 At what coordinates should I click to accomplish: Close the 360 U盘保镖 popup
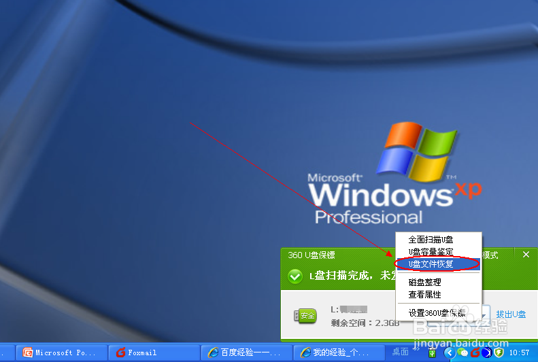pyautogui.click(x=526, y=255)
